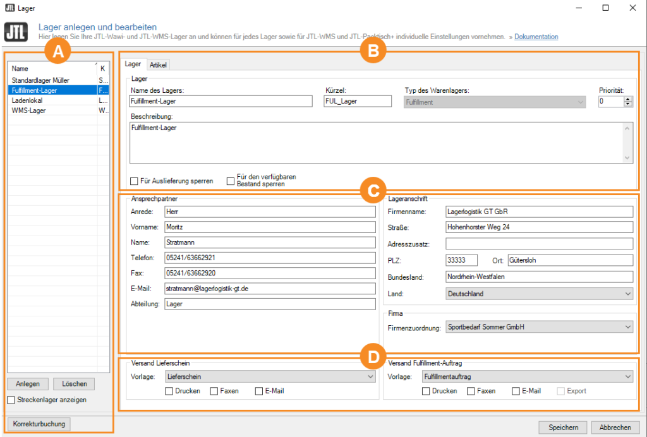Click the orange D section marker
Image resolution: width=647 pixels, height=437 pixels.
tap(373, 357)
